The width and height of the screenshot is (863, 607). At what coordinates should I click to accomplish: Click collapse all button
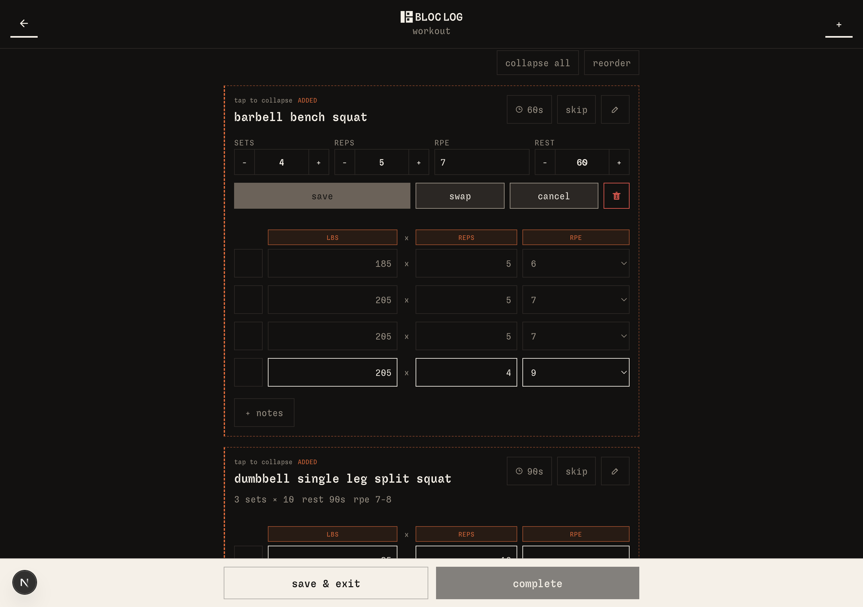537,63
